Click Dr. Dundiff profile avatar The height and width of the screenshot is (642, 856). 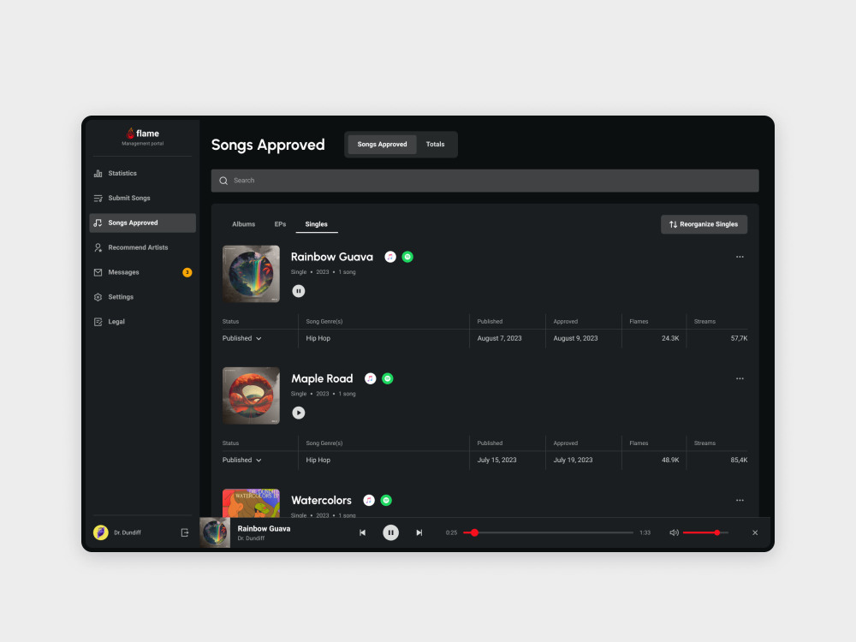point(100,532)
